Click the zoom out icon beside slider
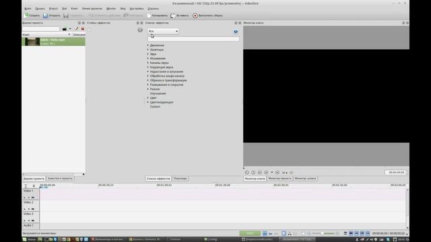The height and width of the screenshot is (242, 431). click(x=308, y=233)
